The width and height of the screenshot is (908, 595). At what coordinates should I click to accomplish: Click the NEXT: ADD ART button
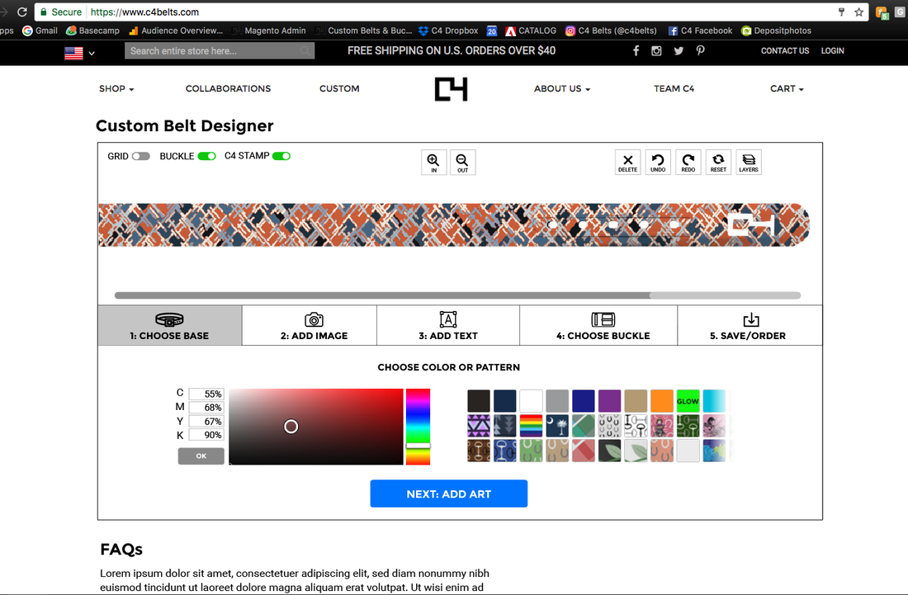tap(449, 493)
